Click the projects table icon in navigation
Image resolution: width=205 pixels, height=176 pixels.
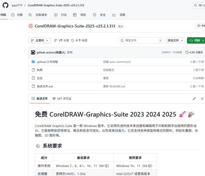click(x=75, y=15)
